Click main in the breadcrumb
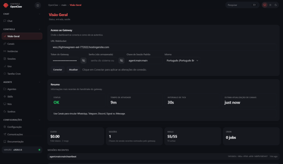 coord(64,5)
